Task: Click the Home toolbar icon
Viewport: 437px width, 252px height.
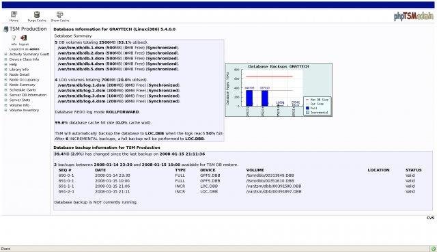Action: click(14, 14)
